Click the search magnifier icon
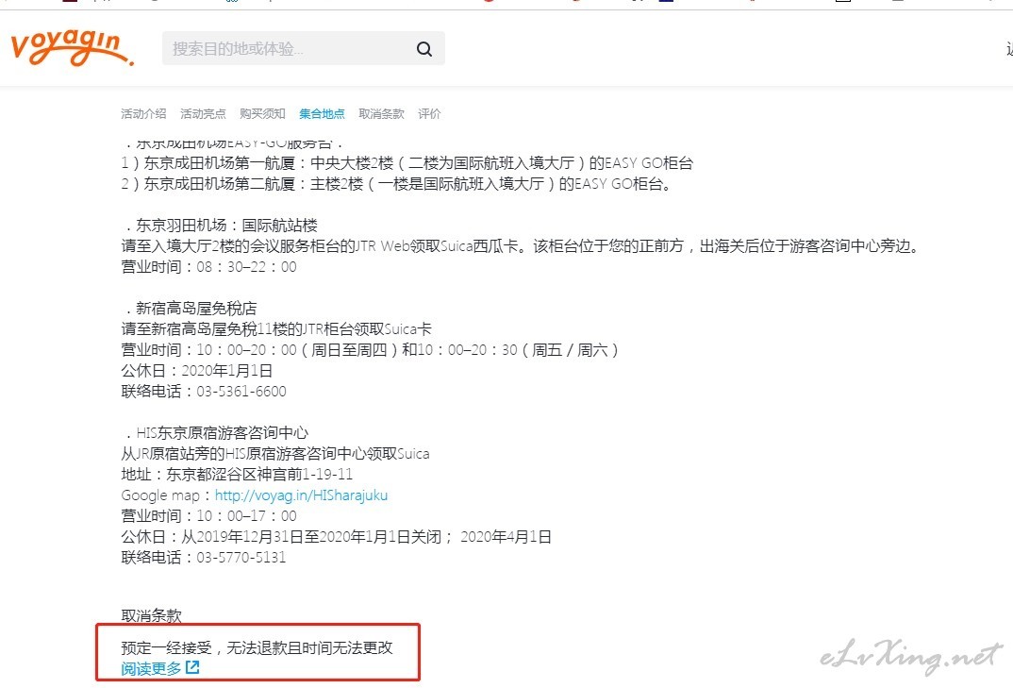 424,48
